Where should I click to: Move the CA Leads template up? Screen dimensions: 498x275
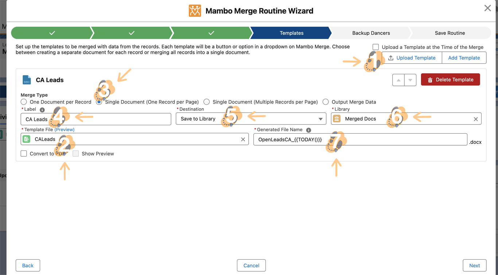coord(398,80)
